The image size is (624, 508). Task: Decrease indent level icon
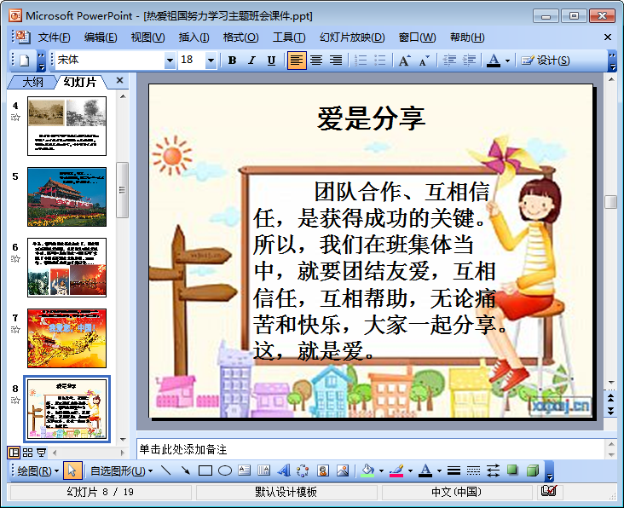coord(450,61)
